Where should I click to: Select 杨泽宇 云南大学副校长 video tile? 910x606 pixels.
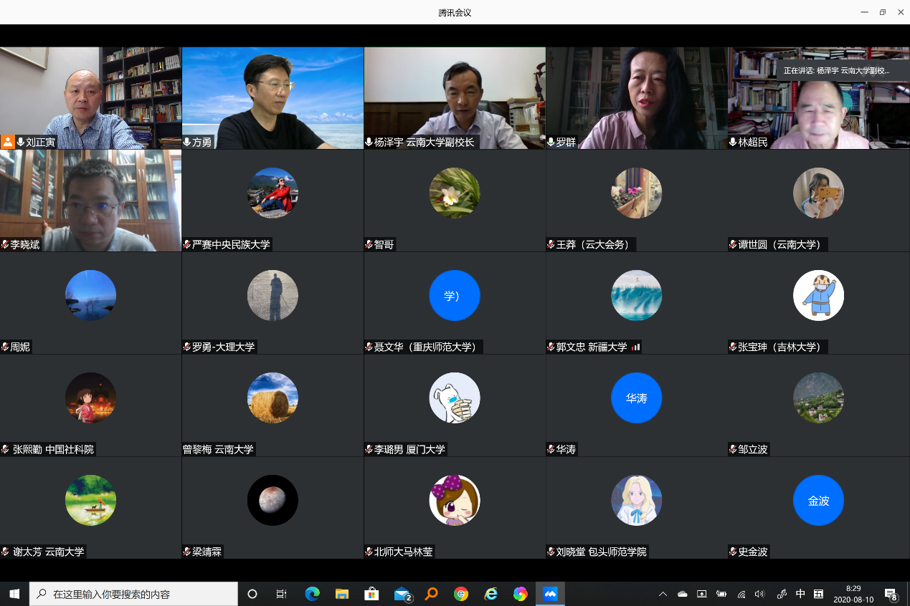tap(455, 97)
